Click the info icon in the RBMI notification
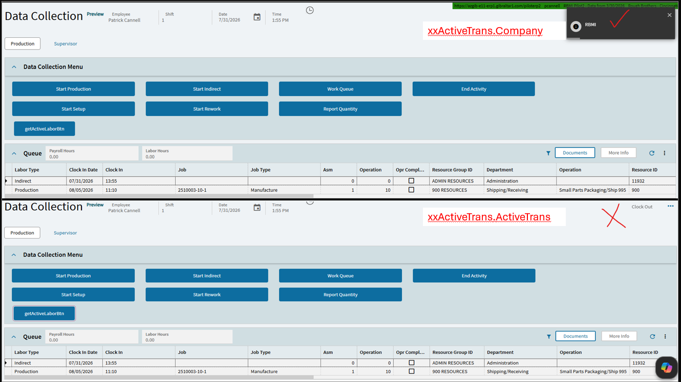 click(x=576, y=27)
